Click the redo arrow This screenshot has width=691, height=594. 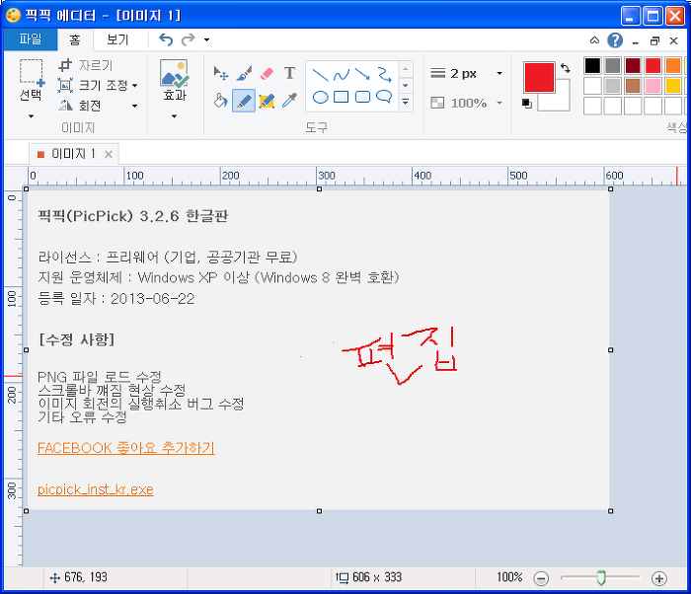(189, 39)
